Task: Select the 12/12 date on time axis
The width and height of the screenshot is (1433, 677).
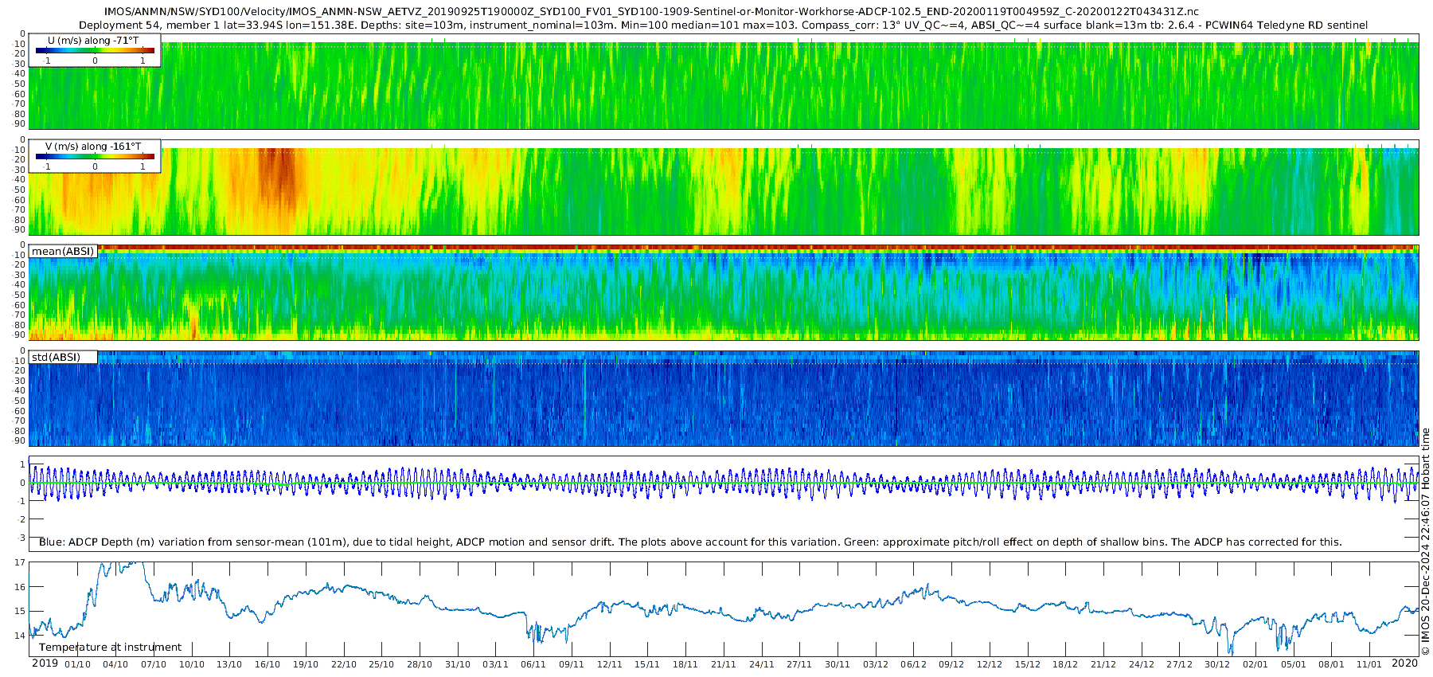Action: tap(989, 664)
